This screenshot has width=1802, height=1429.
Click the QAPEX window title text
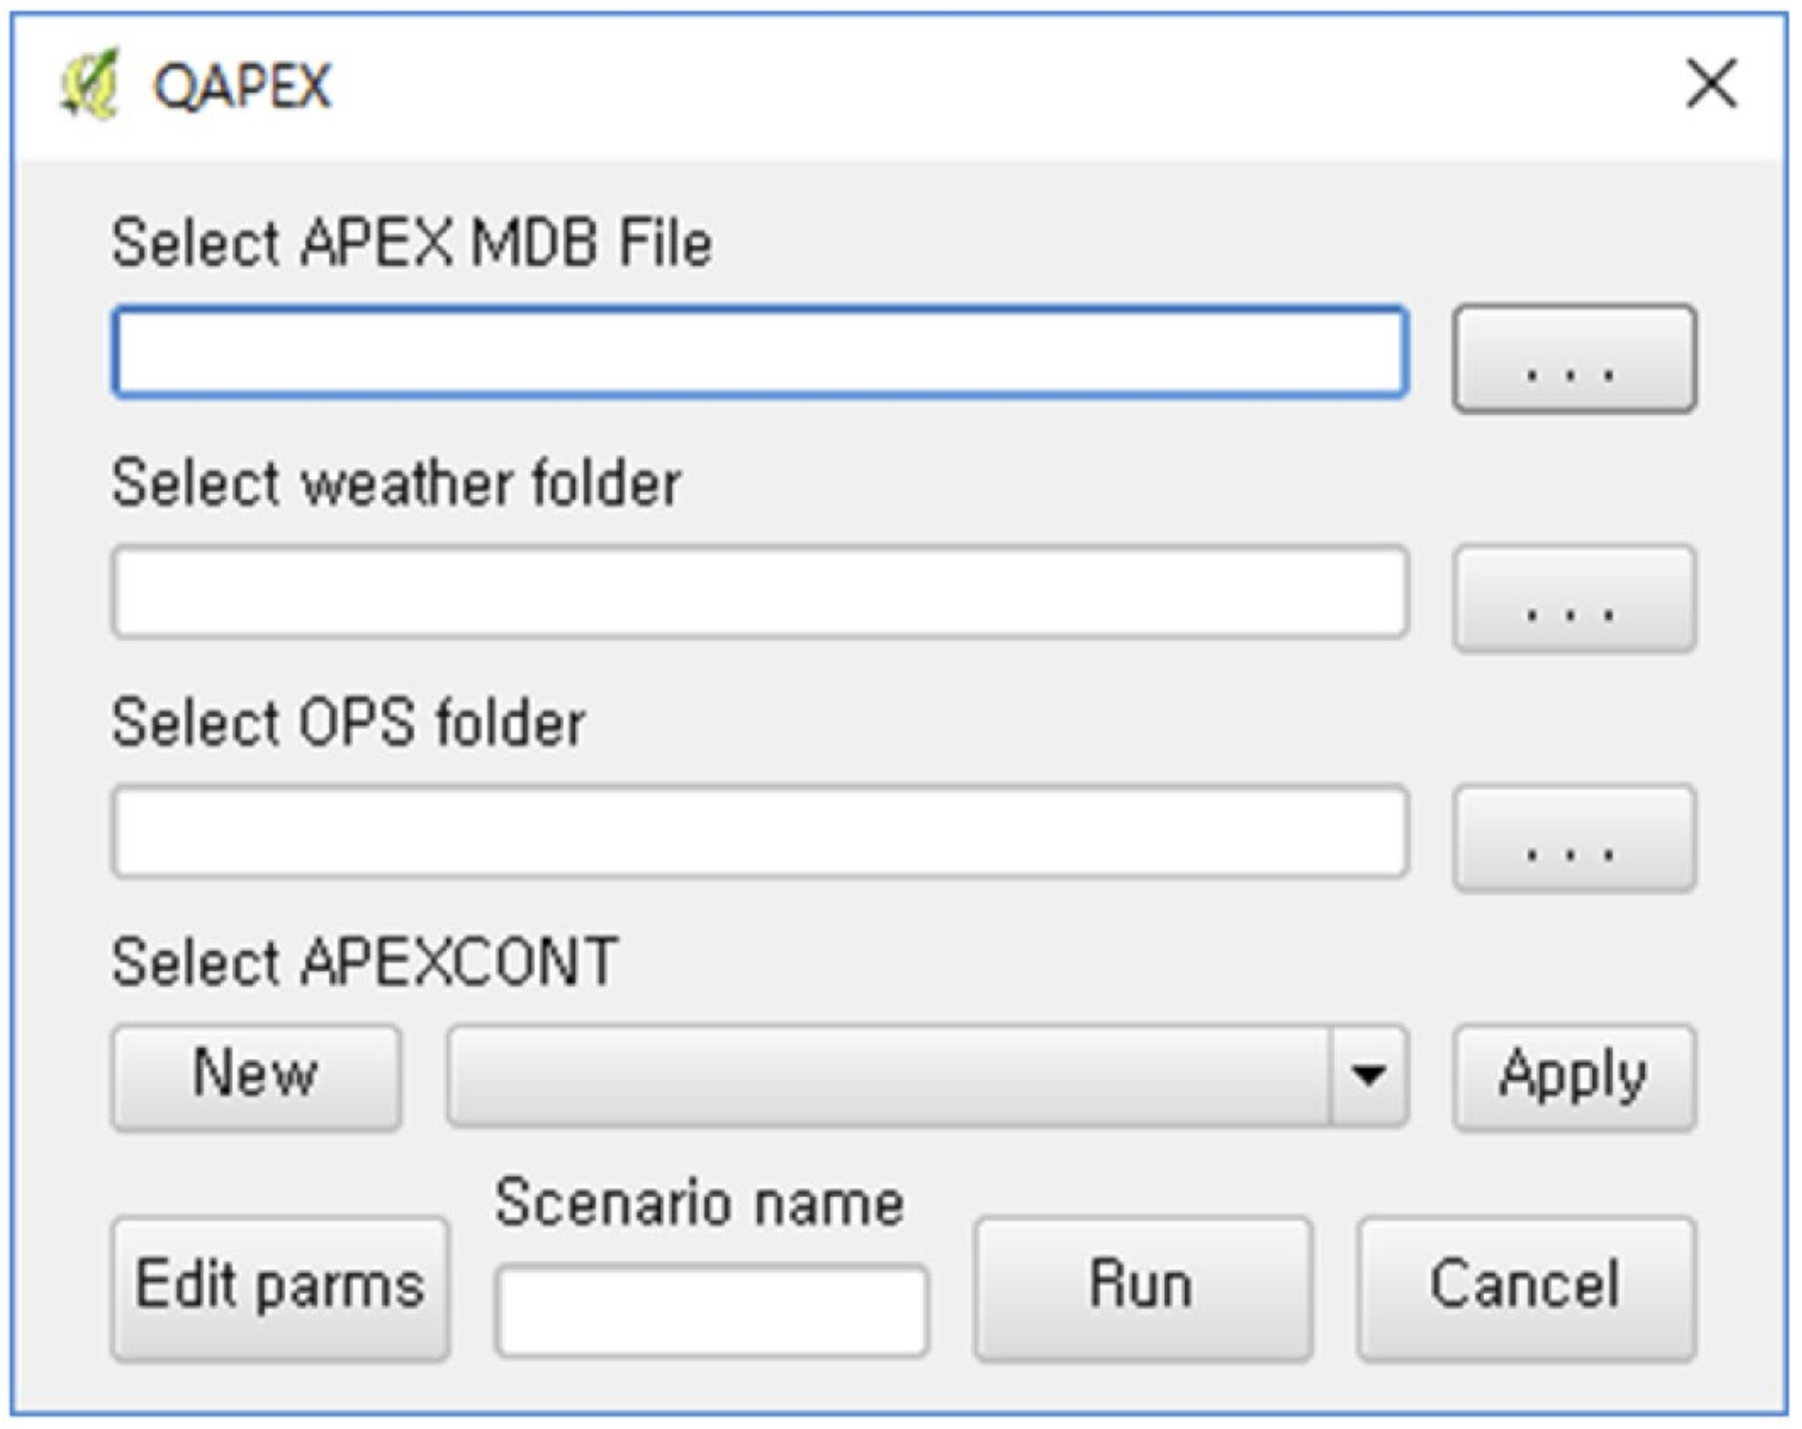tap(243, 85)
